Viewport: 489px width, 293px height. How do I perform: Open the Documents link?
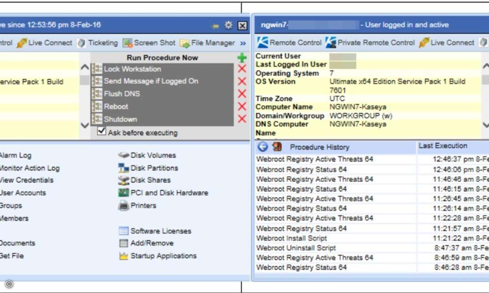click(18, 243)
